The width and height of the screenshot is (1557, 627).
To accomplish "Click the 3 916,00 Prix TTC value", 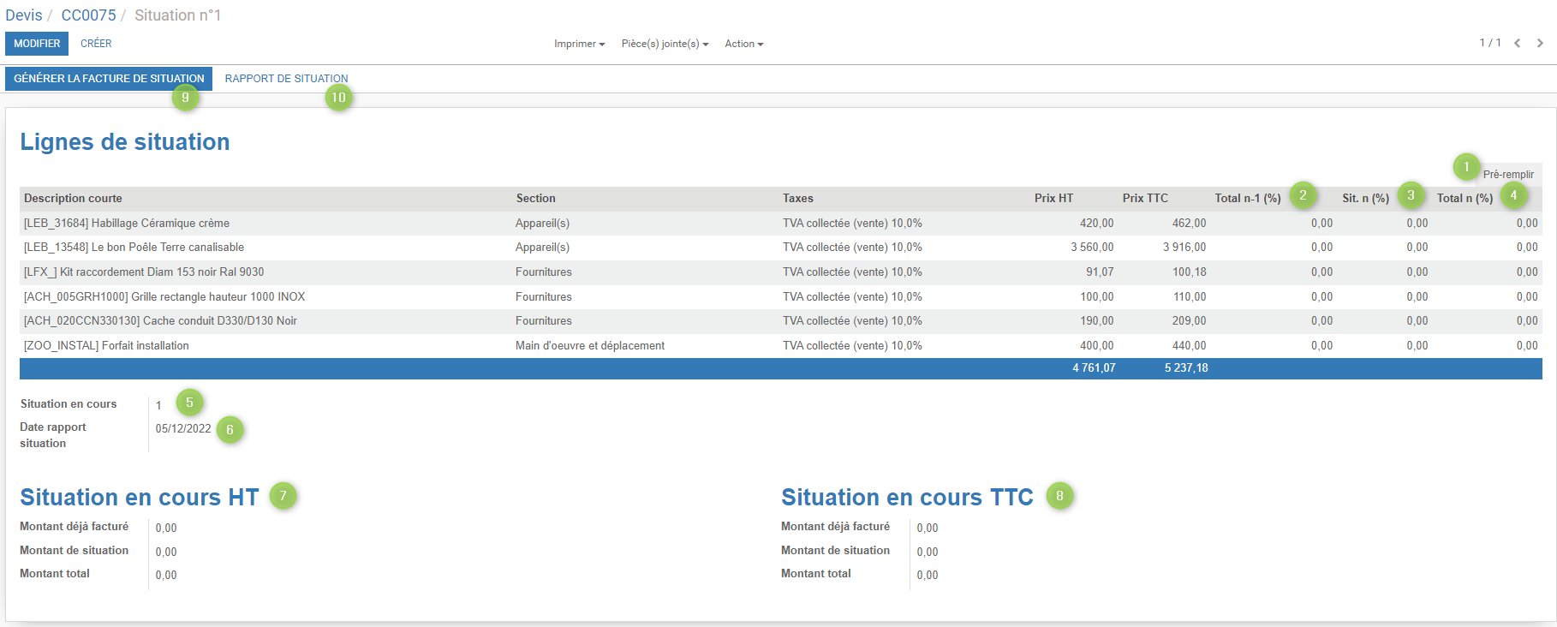I will point(1184,248).
